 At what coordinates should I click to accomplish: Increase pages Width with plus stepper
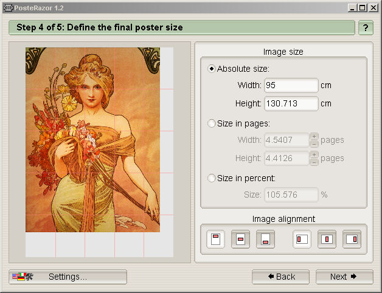tap(314, 136)
